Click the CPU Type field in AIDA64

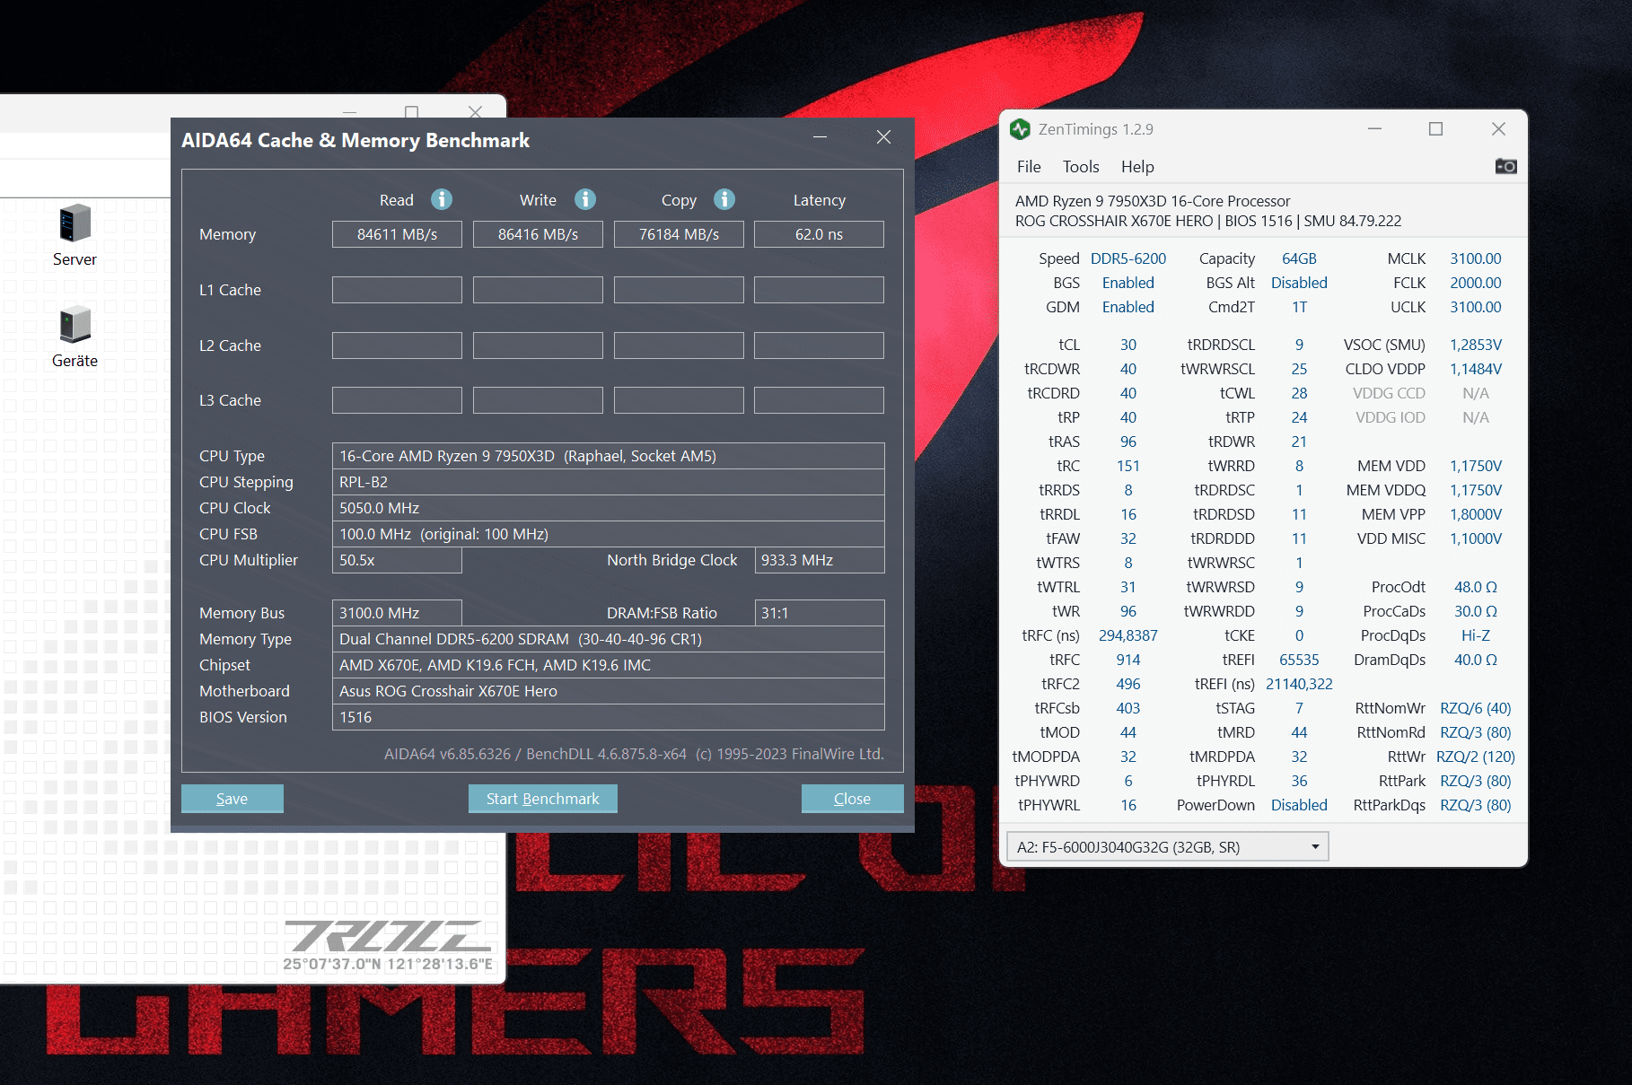[x=608, y=456]
